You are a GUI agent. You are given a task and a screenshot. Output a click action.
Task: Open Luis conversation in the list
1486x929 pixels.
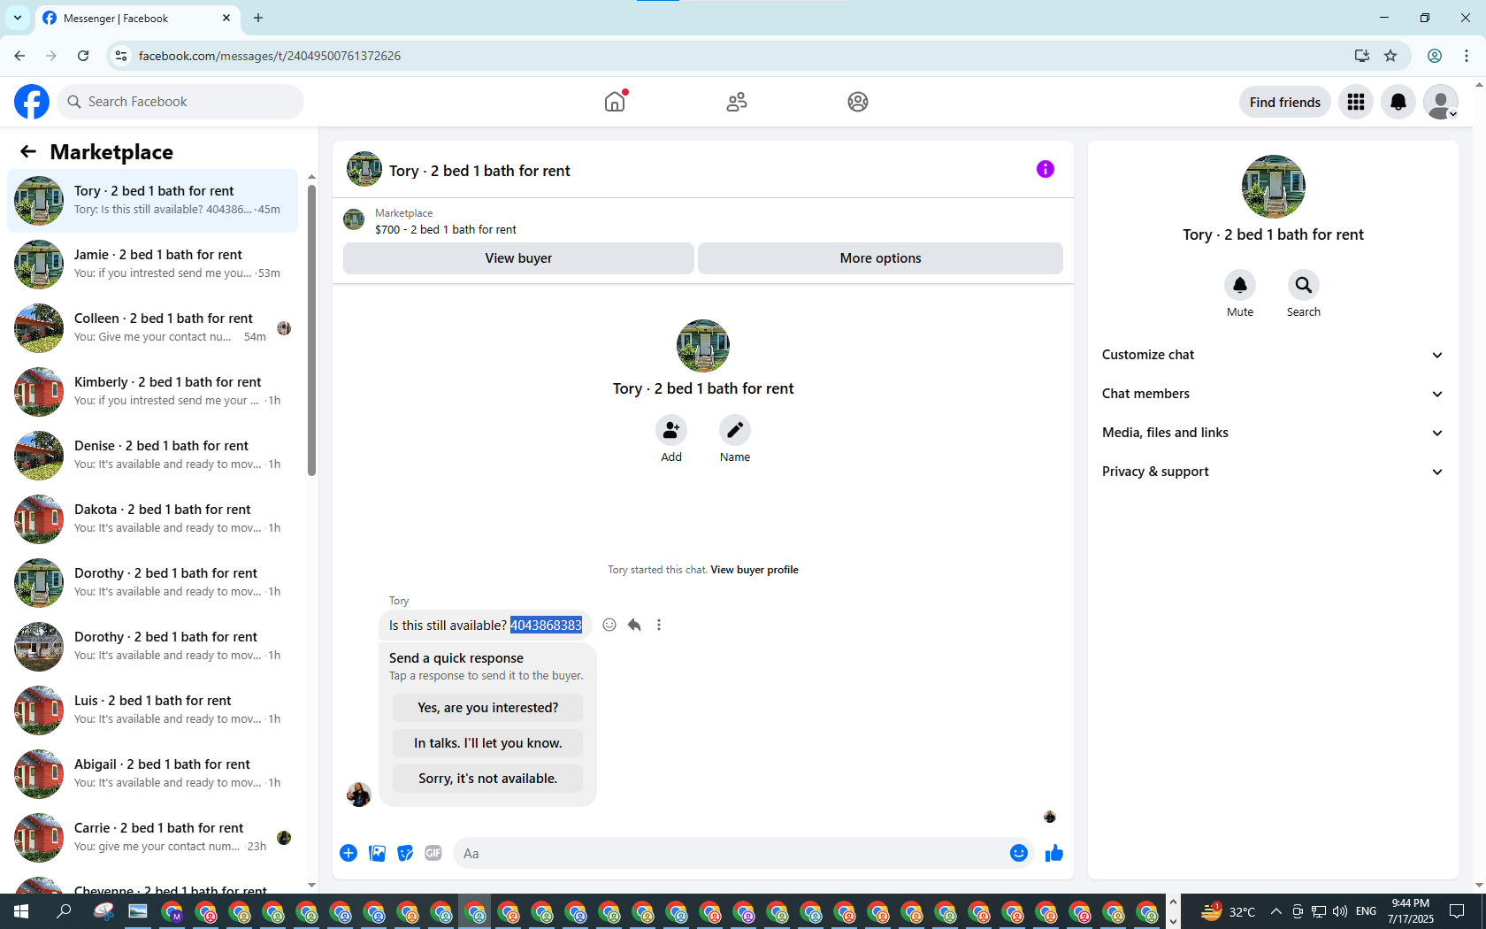coord(153,710)
